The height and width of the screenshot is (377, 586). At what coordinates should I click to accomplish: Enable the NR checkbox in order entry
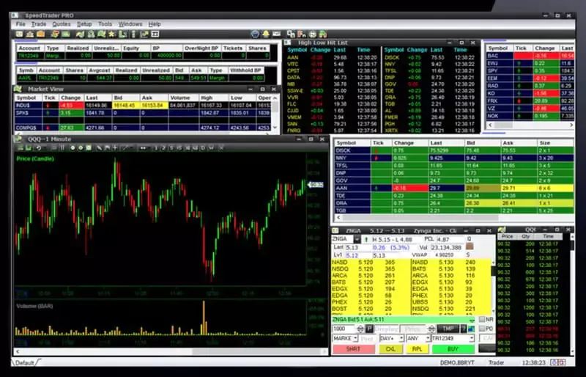pyautogui.click(x=482, y=319)
